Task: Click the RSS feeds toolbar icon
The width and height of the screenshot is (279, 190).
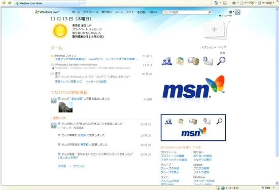Action: click(225, 3)
